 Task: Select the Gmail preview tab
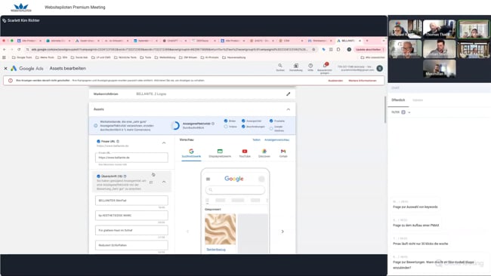pyautogui.click(x=283, y=153)
